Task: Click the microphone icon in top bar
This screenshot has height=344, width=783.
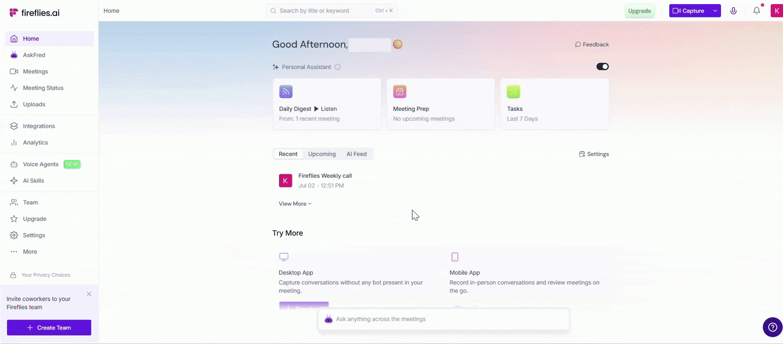Action: click(x=733, y=11)
